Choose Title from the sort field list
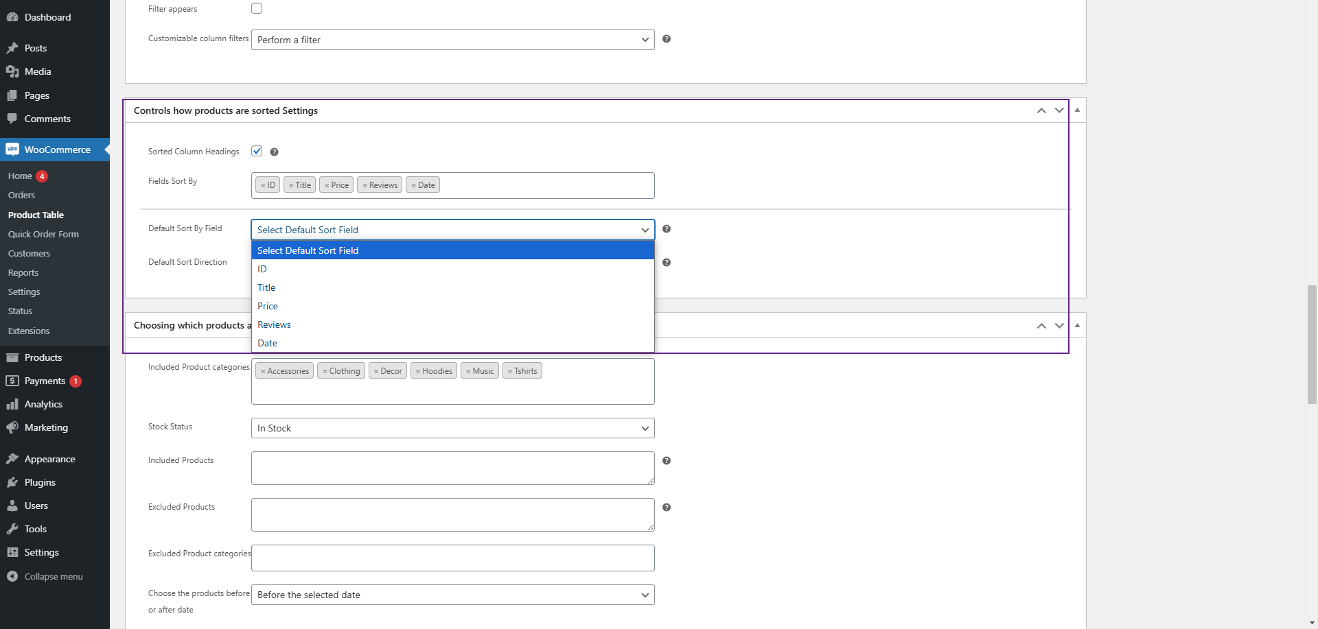Image resolution: width=1318 pixels, height=629 pixels. tap(452, 287)
